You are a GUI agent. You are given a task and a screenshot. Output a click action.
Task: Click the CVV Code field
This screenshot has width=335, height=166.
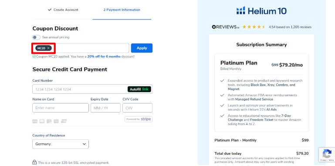137,108
